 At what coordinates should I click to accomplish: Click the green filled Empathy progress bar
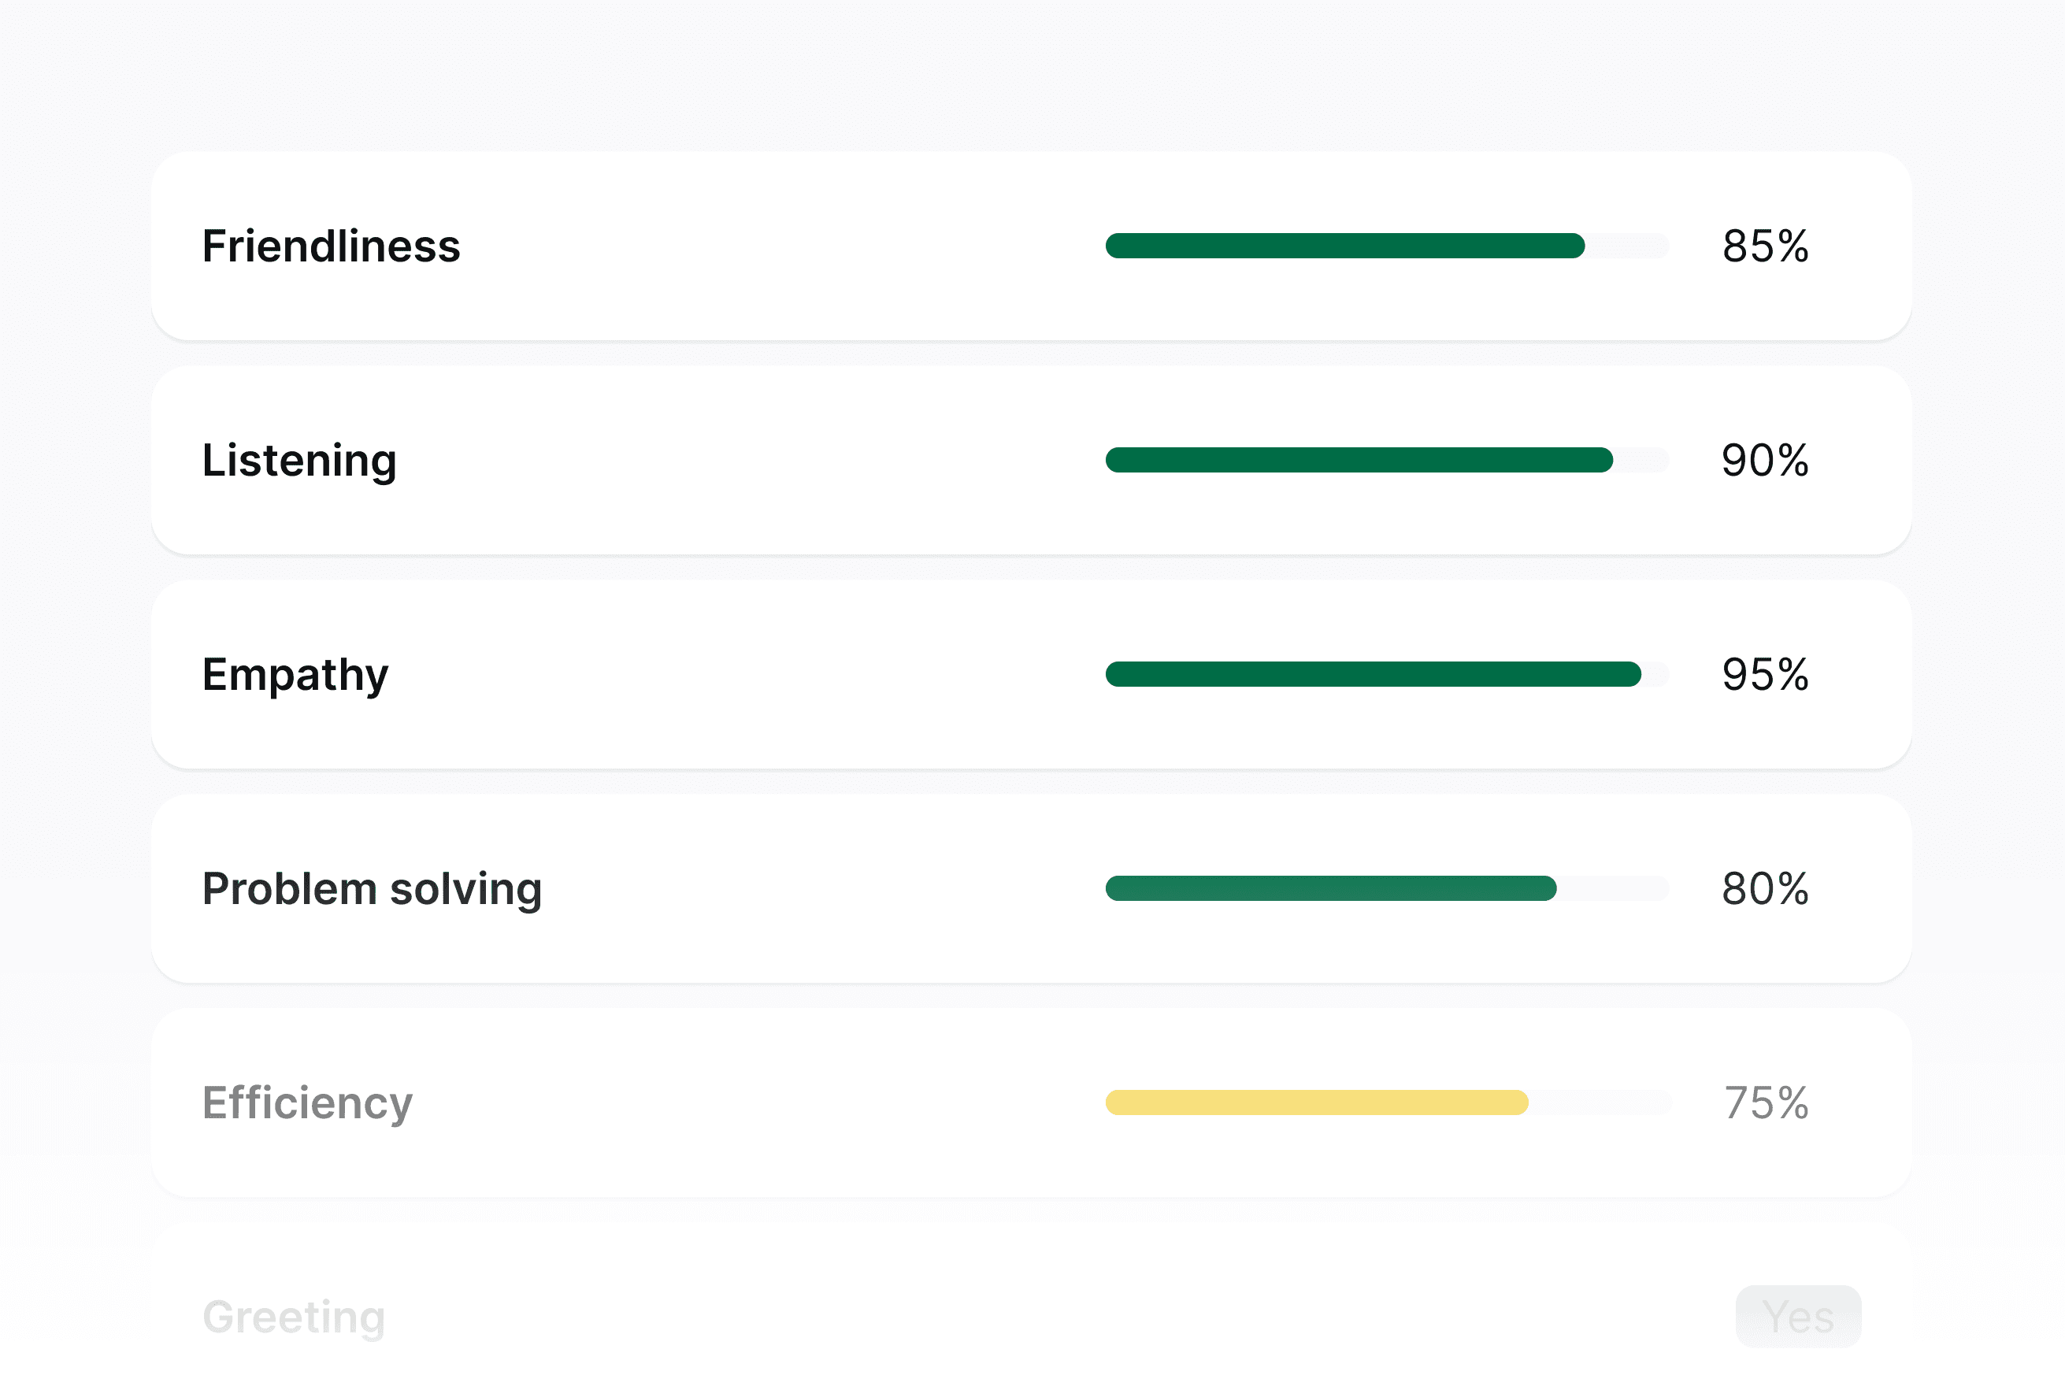click(x=1372, y=674)
